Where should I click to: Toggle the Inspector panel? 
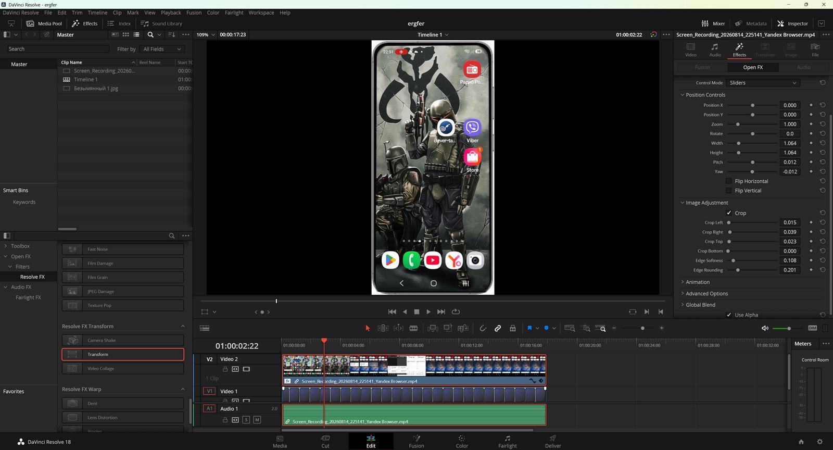pyautogui.click(x=792, y=23)
